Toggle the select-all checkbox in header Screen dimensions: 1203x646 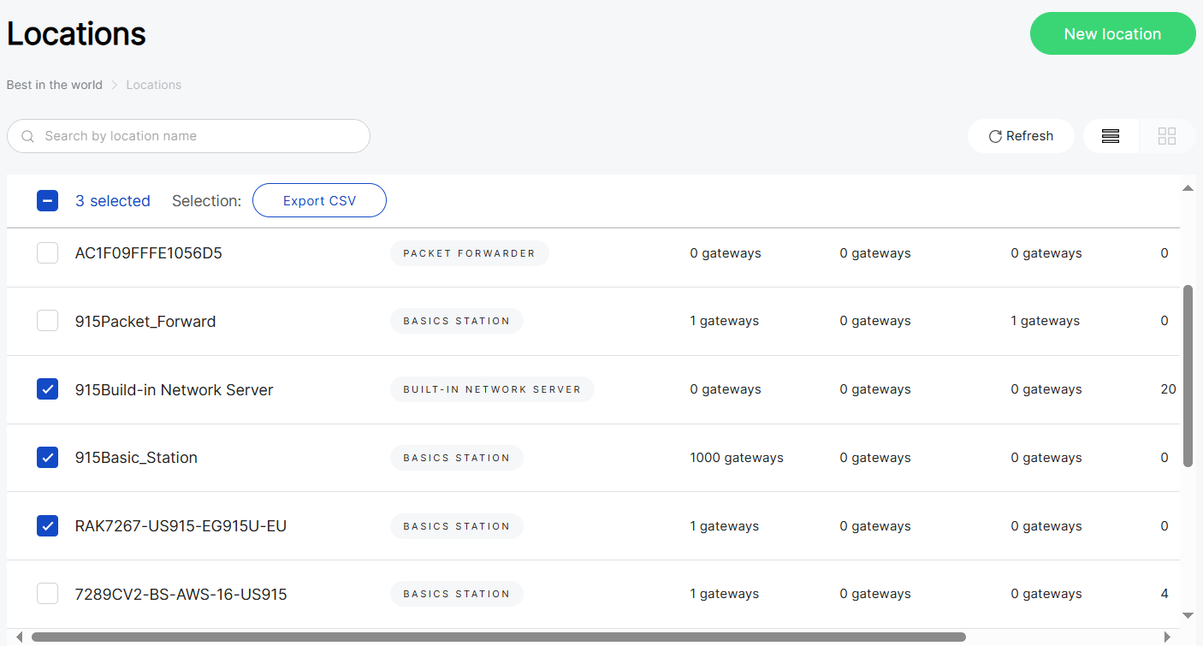coord(48,201)
